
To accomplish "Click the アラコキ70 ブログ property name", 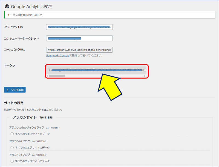I will coord(19,155).
